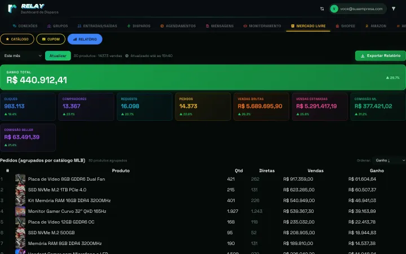Click thumbnail of SSD NVMe M.2 500GB

click(20, 233)
